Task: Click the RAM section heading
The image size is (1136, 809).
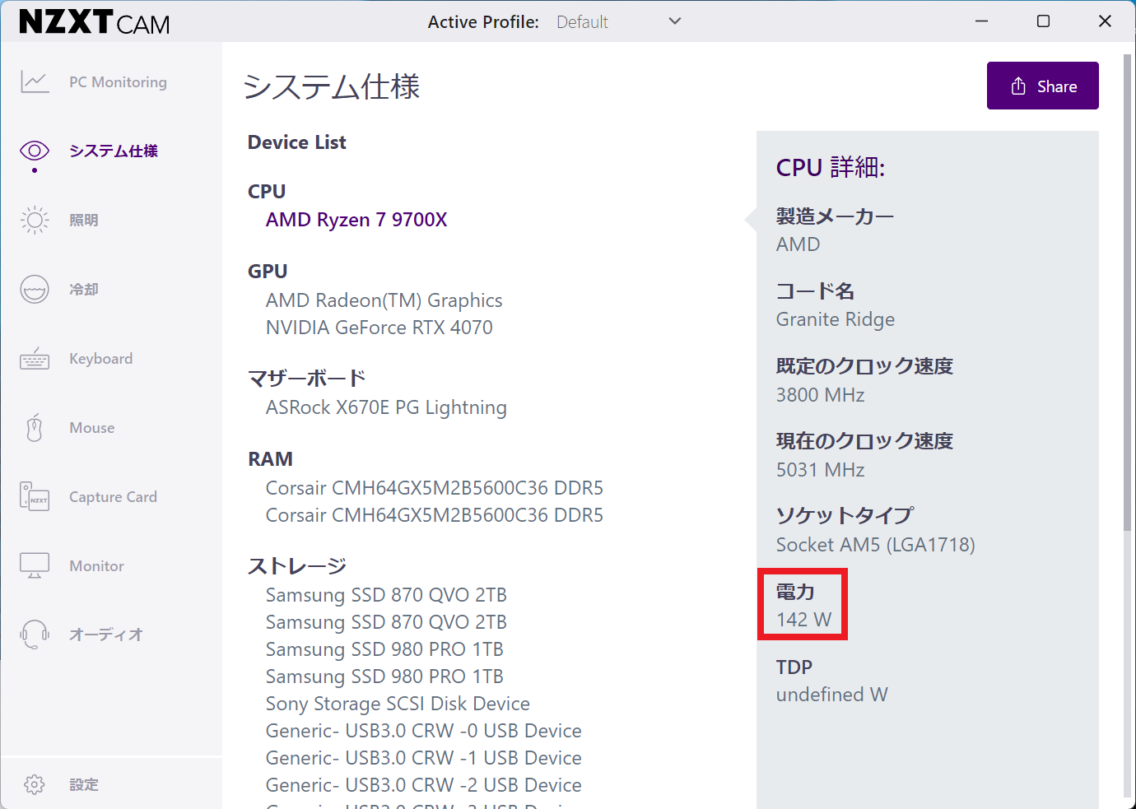Action: click(270, 459)
